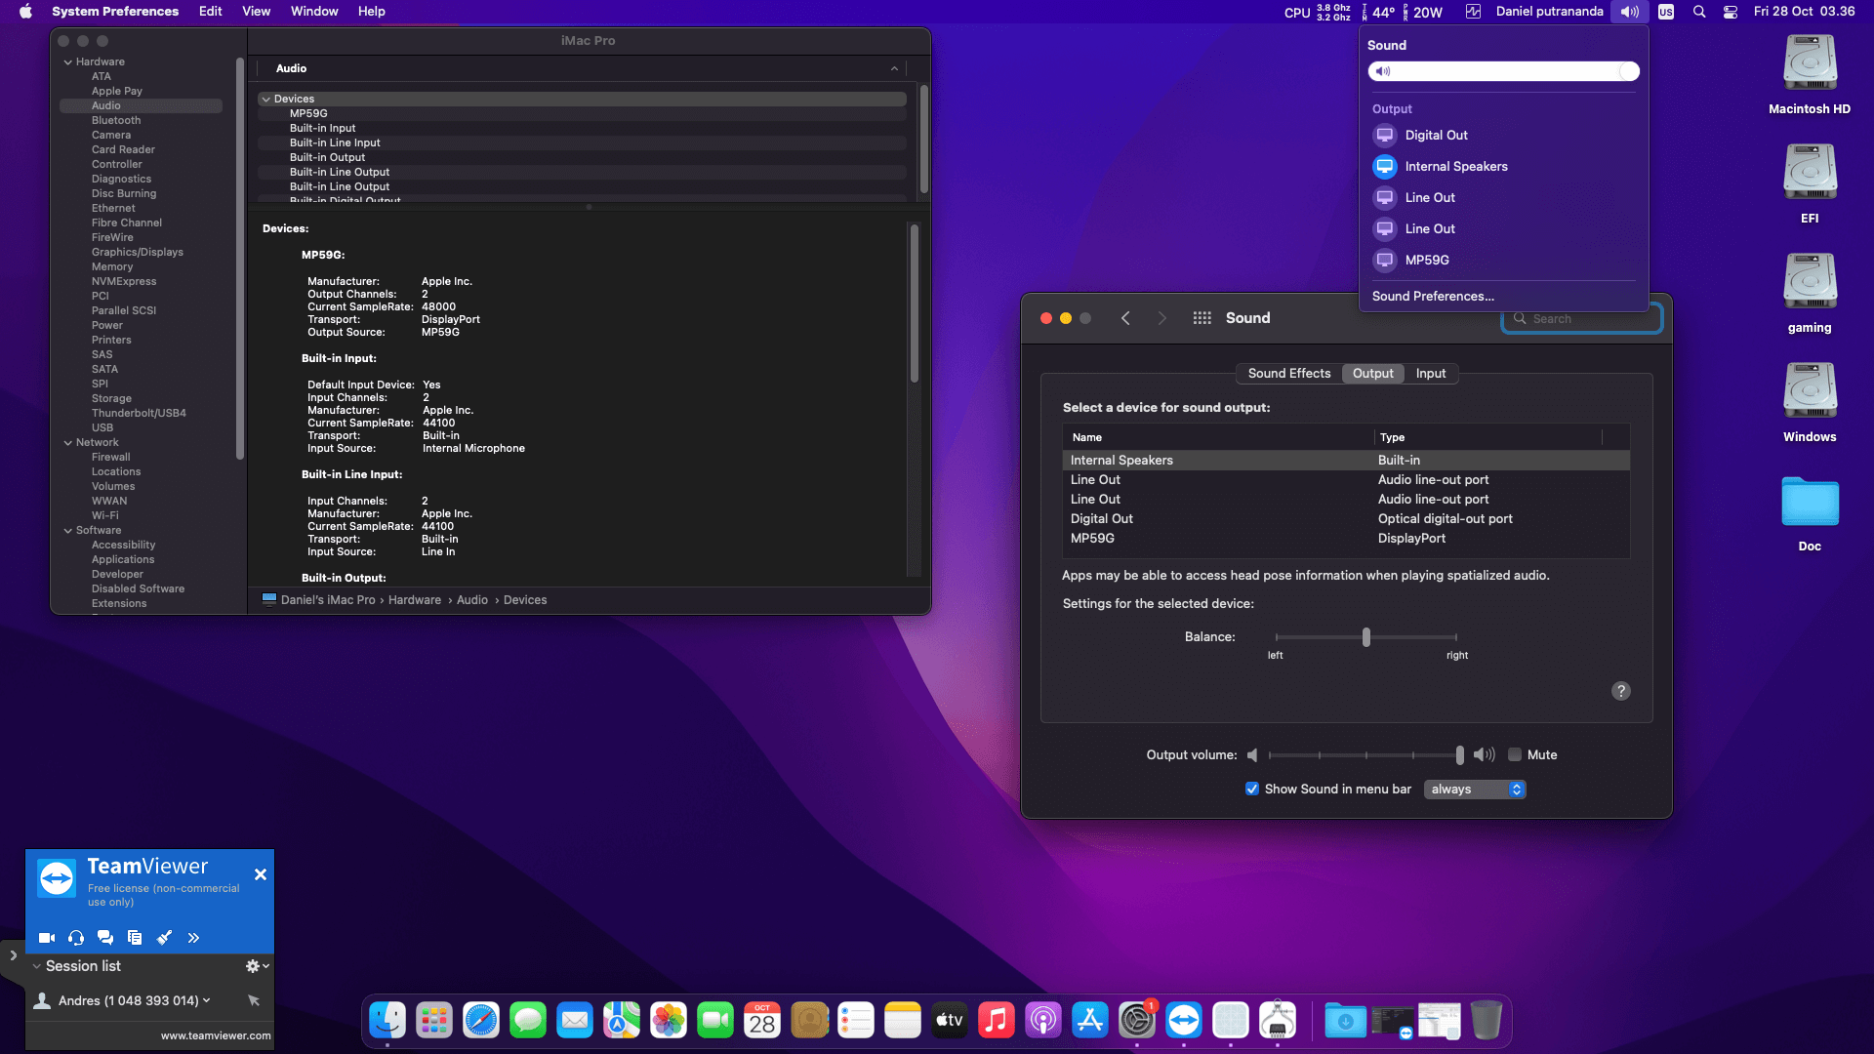Image resolution: width=1874 pixels, height=1054 pixels.
Task: Click the Show All grid icon in Sound
Action: (1202, 318)
